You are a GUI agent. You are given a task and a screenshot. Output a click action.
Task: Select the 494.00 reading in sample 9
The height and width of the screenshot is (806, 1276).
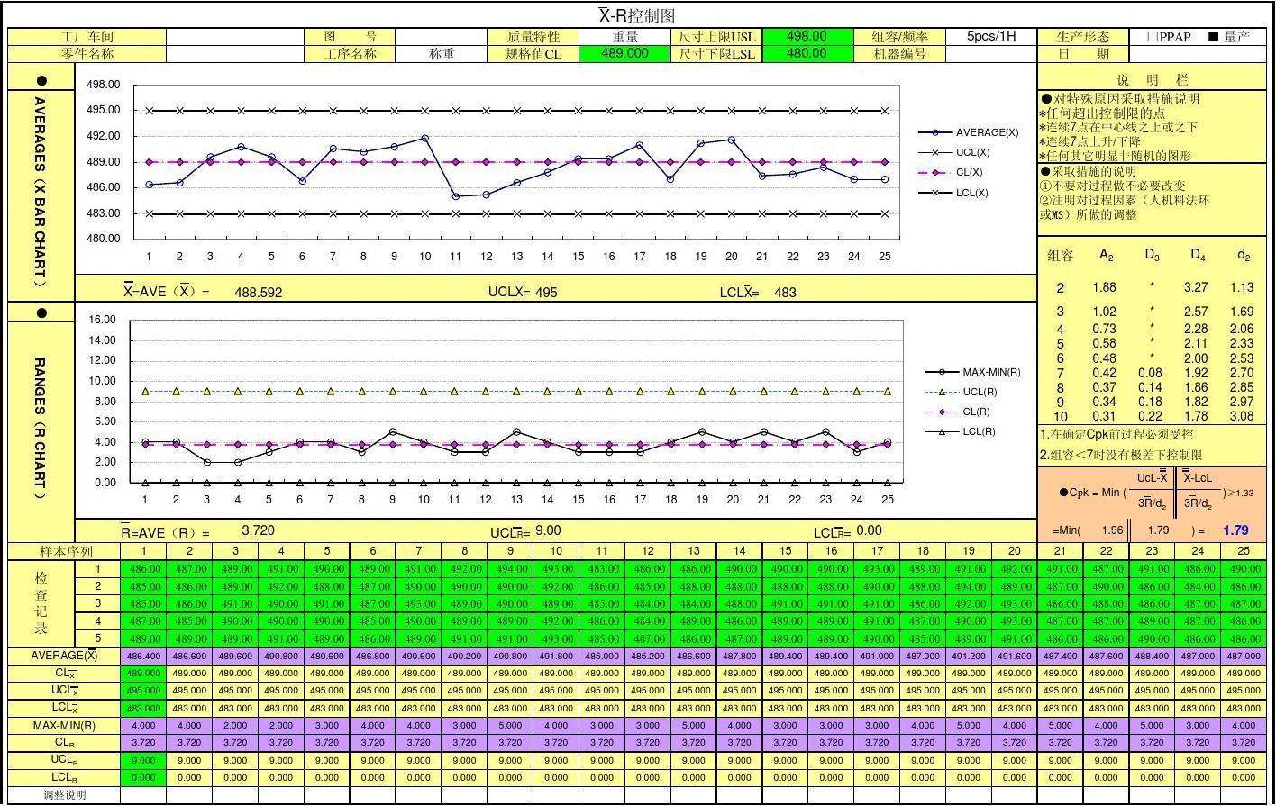pos(511,569)
